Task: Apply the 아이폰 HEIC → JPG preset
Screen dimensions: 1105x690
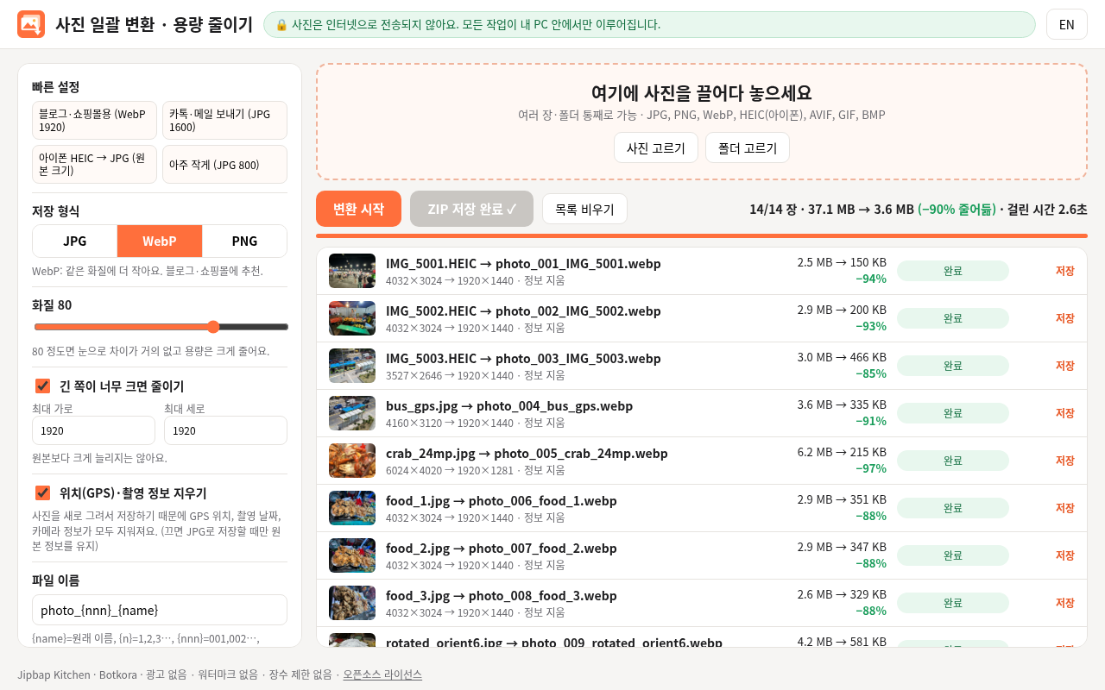Action: [94, 164]
